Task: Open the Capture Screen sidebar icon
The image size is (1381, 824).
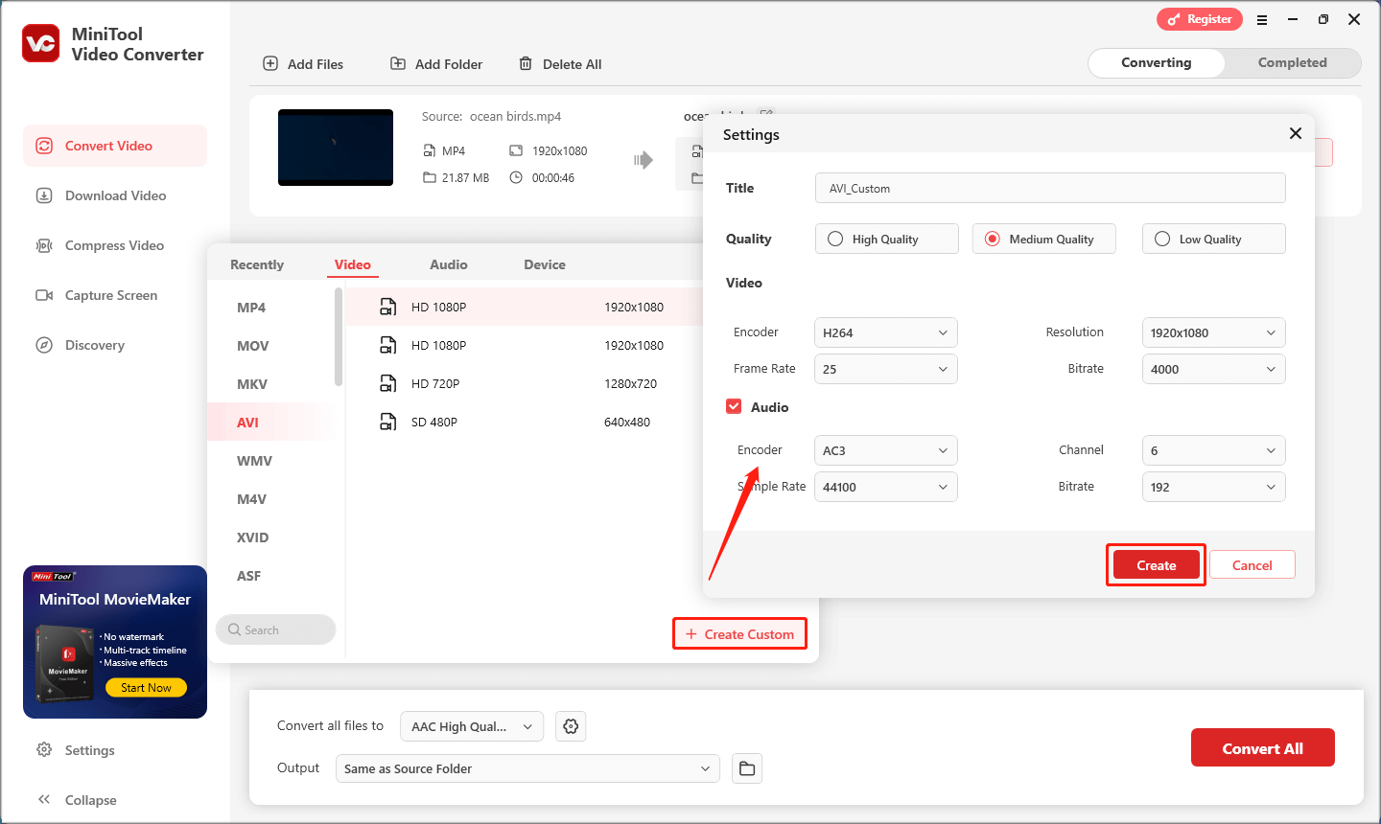Action: click(x=44, y=295)
